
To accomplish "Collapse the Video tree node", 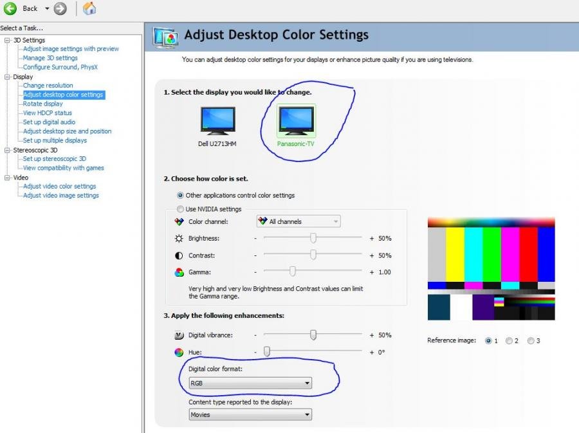I will coord(7,178).
